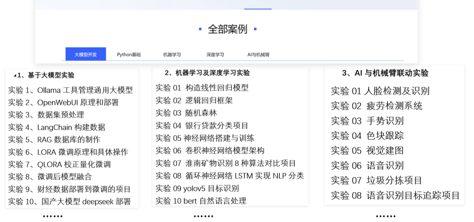Screen dimensions: 474x222
Task: Select 实验 7、QLORA 校正量化微调
Action: click(x=60, y=165)
